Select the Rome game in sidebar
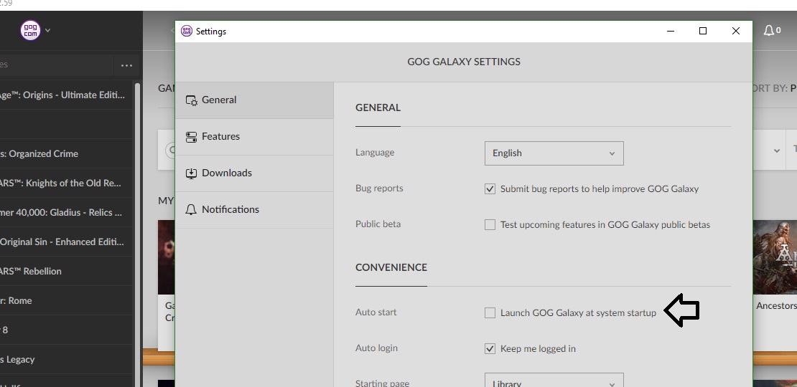Viewport: 797px width, 387px height. click(x=66, y=301)
